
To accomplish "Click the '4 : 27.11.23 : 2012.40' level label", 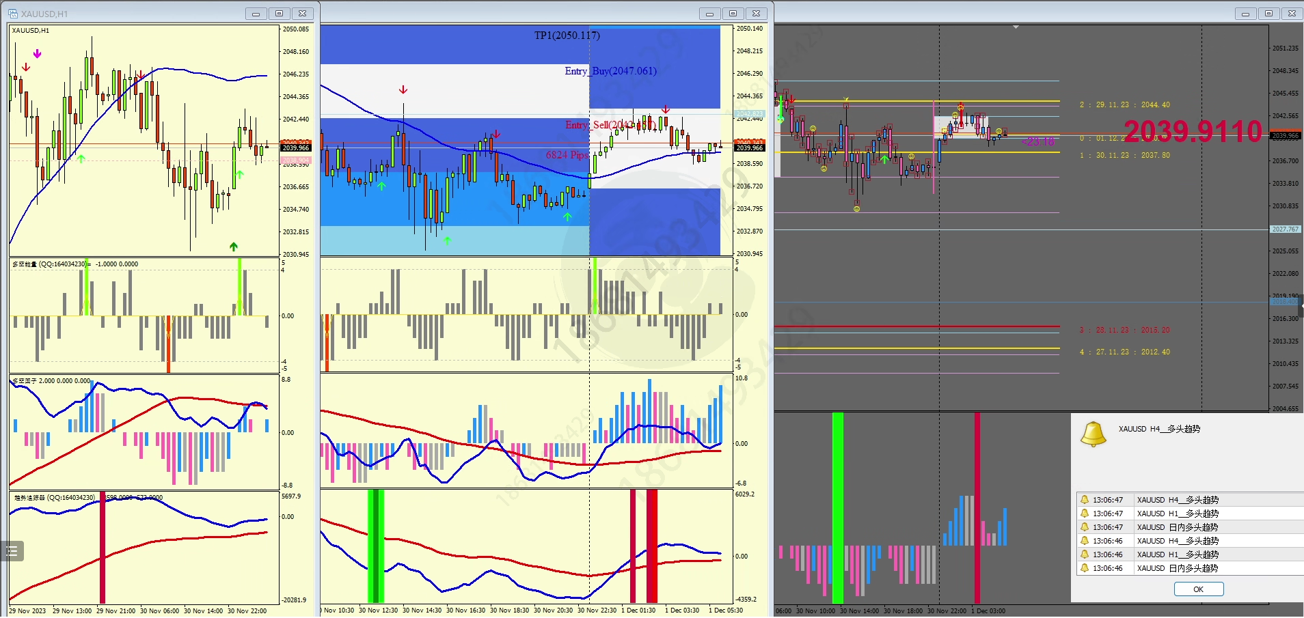I will [1124, 352].
